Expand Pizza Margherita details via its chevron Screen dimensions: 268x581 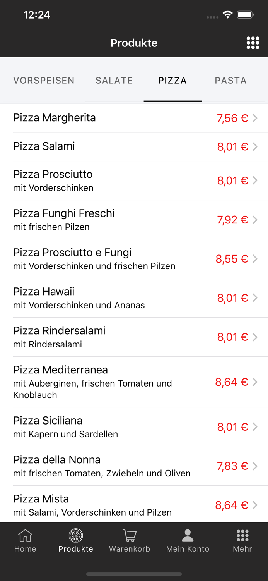(x=255, y=118)
